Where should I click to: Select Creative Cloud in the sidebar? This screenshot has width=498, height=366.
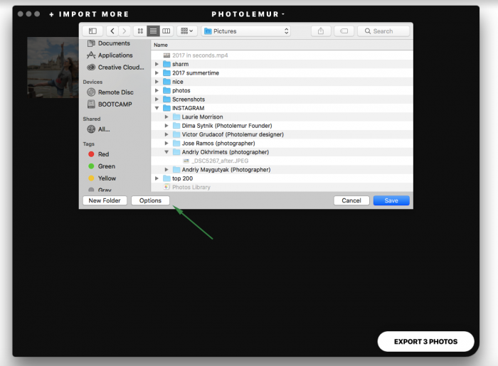pos(115,68)
